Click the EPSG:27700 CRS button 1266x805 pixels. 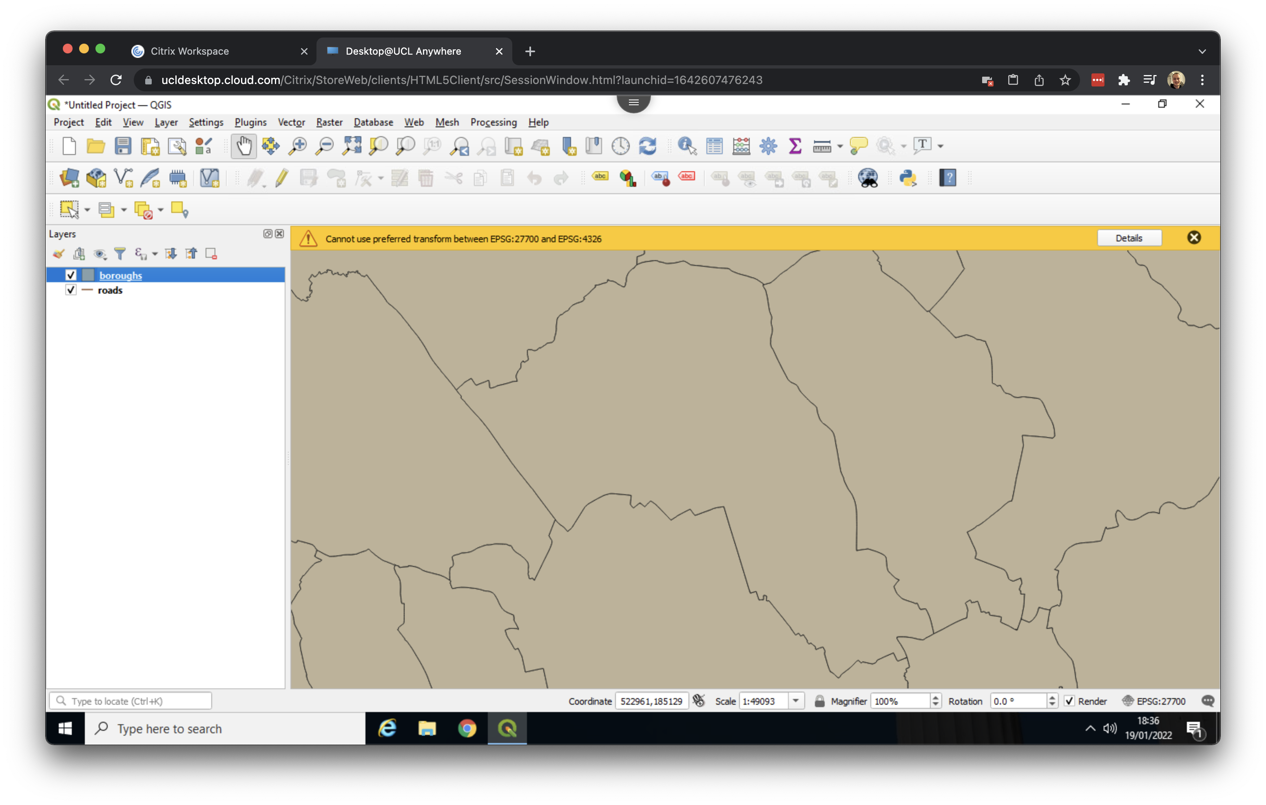[1155, 701]
